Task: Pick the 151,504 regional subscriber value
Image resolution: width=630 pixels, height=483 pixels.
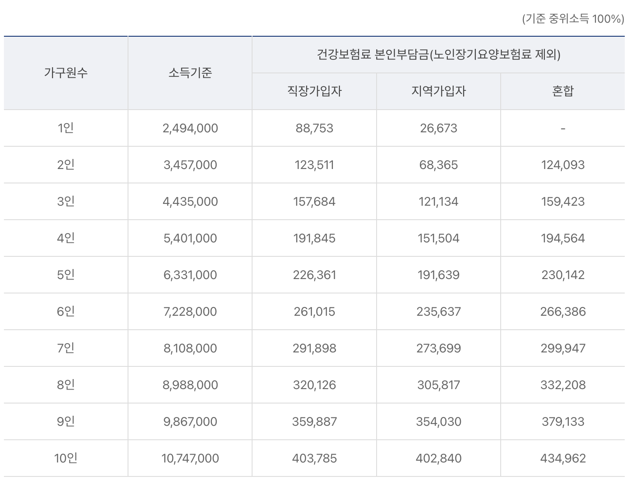Action: 438,238
